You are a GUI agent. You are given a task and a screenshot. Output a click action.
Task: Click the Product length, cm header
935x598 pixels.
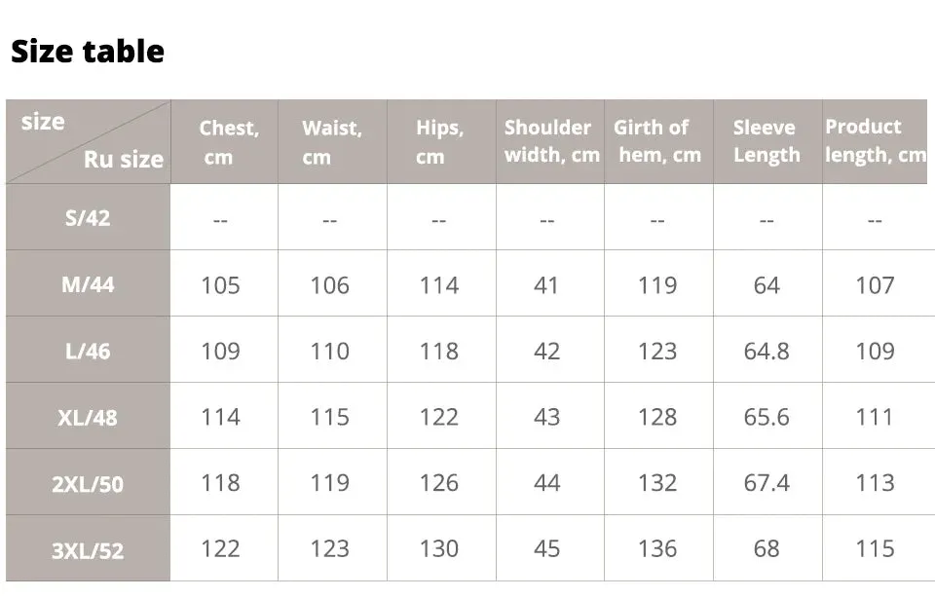point(875,142)
